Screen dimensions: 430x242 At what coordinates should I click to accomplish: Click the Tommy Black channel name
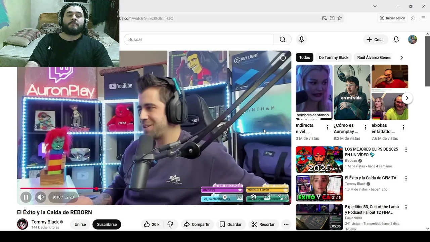45,222
